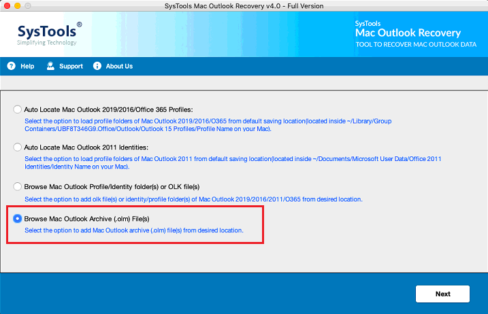Click description about Outlook 15 Profiles default location
Viewport: 488px width, 314px height.
coord(208,125)
